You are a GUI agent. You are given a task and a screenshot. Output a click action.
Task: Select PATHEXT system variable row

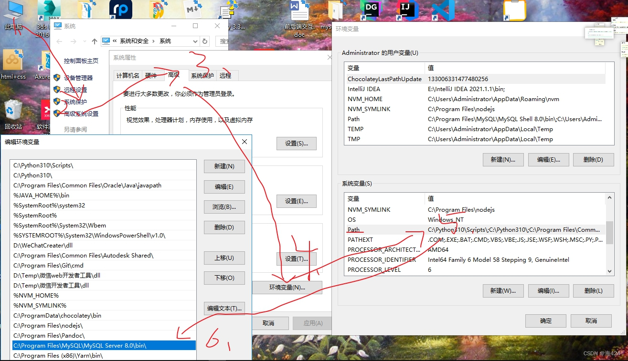(476, 239)
